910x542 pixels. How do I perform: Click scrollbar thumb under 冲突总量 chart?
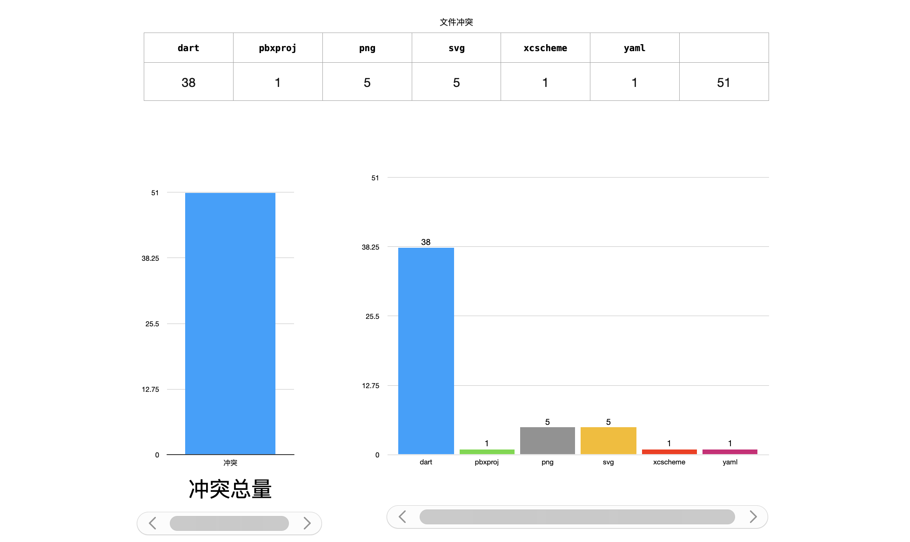(x=229, y=523)
